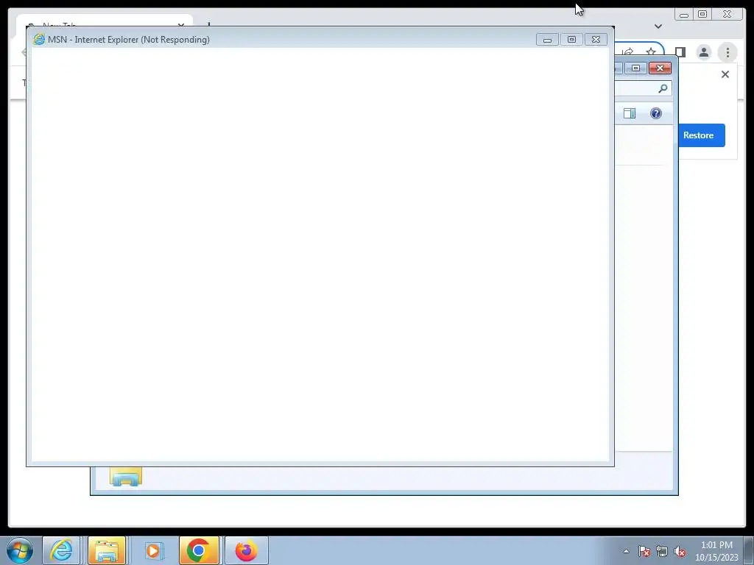Open the Windows Start menu
This screenshot has height=565, width=754.
click(x=20, y=550)
